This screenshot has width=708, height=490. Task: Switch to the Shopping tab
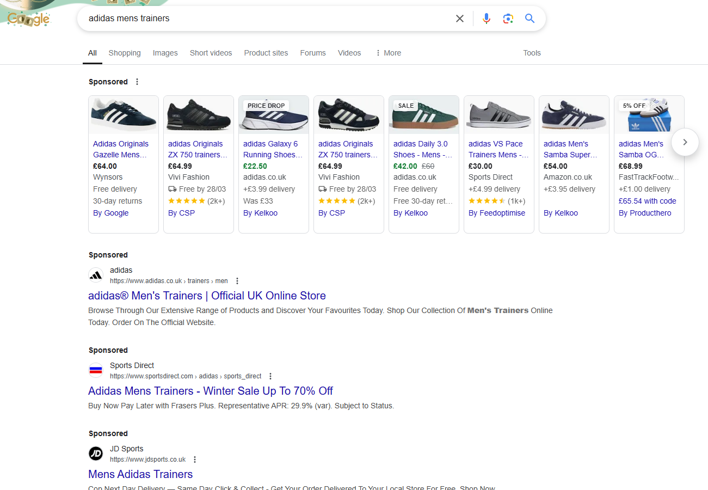click(125, 53)
